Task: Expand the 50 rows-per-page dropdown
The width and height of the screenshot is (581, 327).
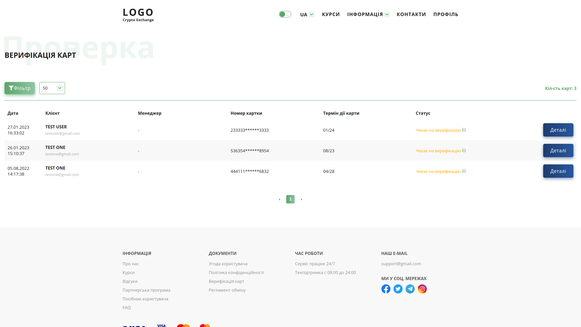Action: pyautogui.click(x=52, y=88)
